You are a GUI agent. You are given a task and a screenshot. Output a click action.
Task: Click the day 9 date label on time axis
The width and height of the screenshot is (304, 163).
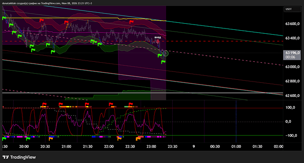194,147
